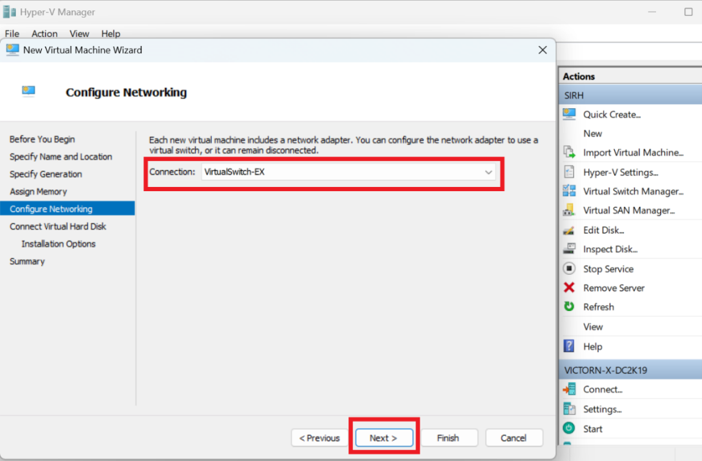Click the Virtual Switch Manager icon
Screen dimensions: 702x461
(569, 191)
